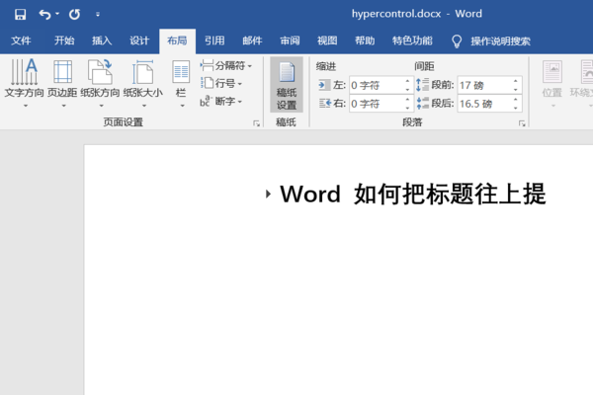Open the 栏 columns tool
This screenshot has height=395, width=593.
(181, 79)
